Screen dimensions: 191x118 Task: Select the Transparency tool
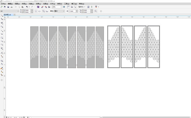(x=2, y=64)
